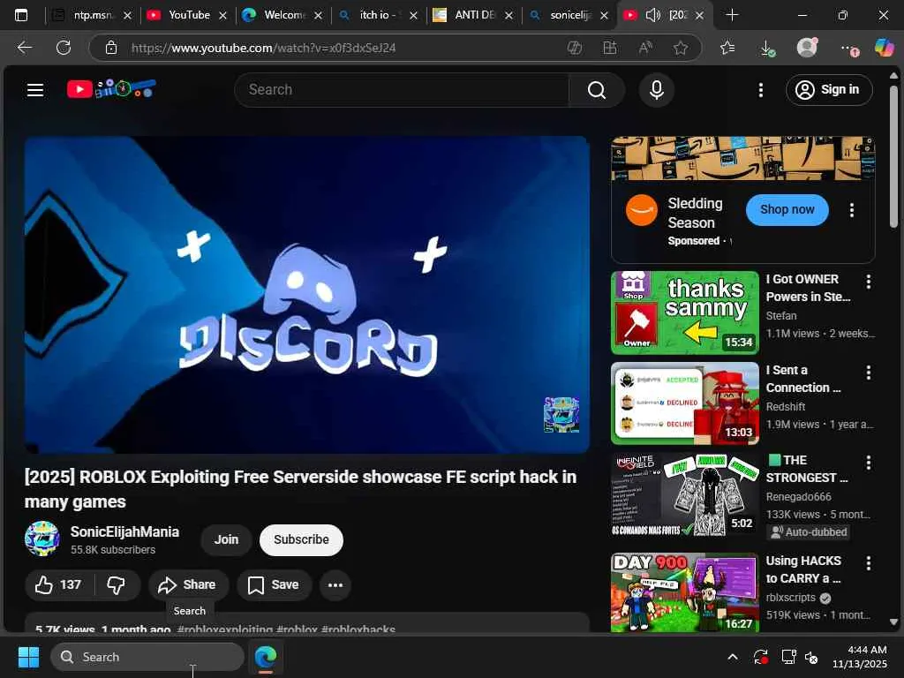Screen dimensions: 904x678
Task: Open the YouTube guide hamburger menu
Action: [35, 90]
